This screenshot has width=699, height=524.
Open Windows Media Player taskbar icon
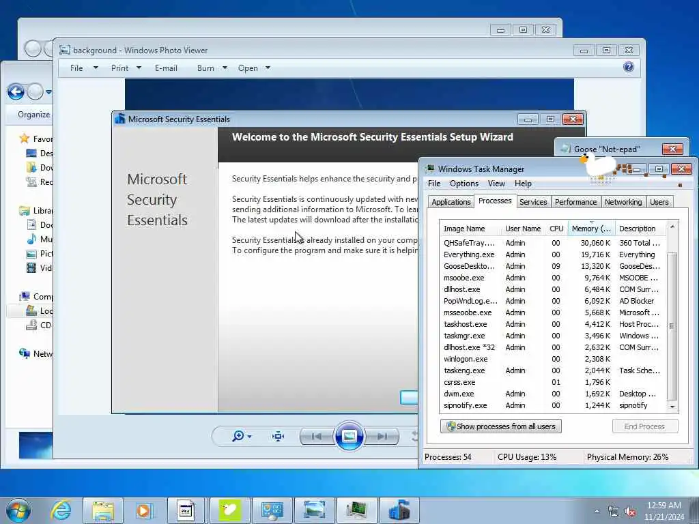pos(144,510)
